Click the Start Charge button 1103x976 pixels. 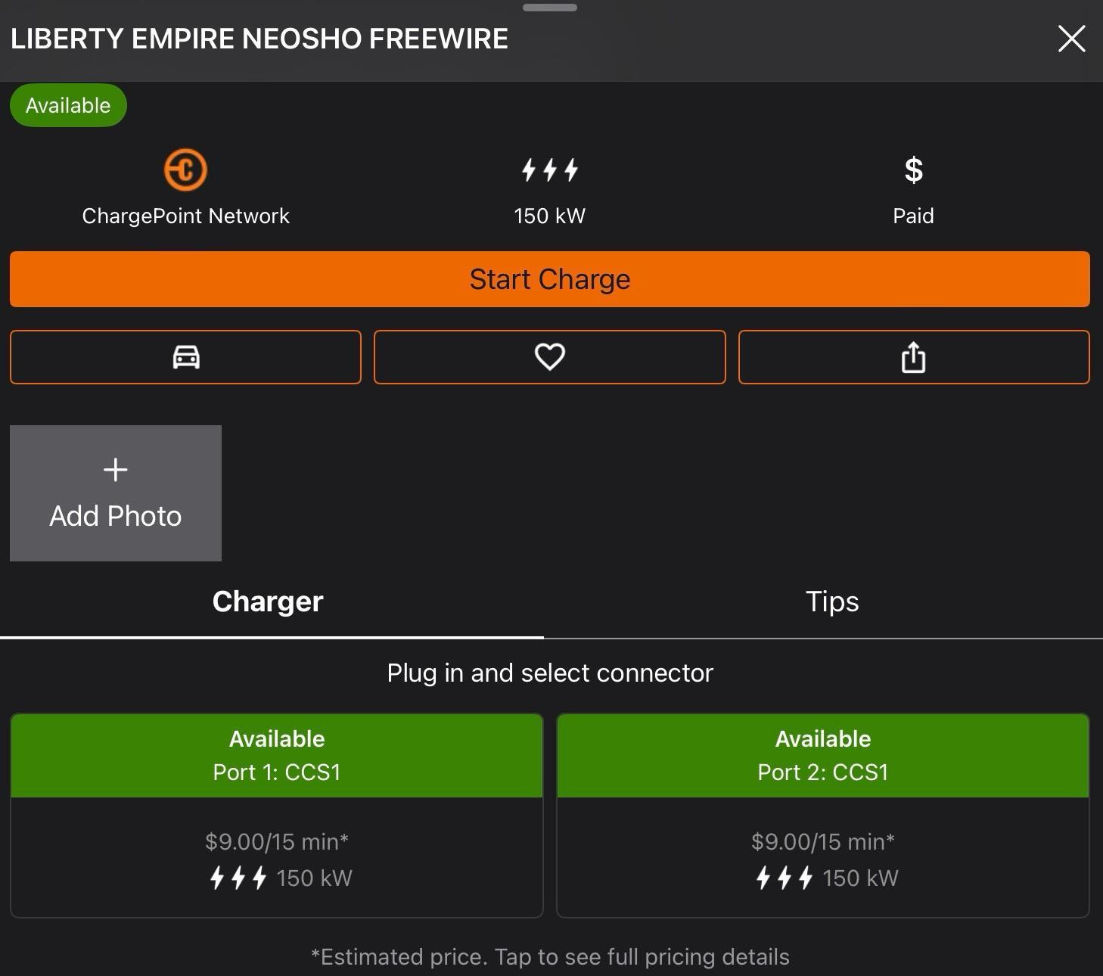(550, 279)
